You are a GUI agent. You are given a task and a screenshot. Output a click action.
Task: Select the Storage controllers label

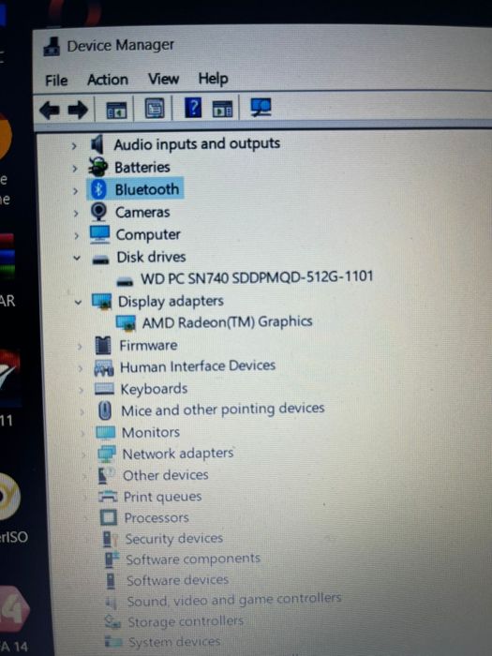click(186, 621)
